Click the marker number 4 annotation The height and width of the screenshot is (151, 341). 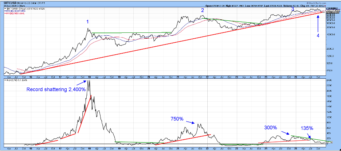coord(318,36)
